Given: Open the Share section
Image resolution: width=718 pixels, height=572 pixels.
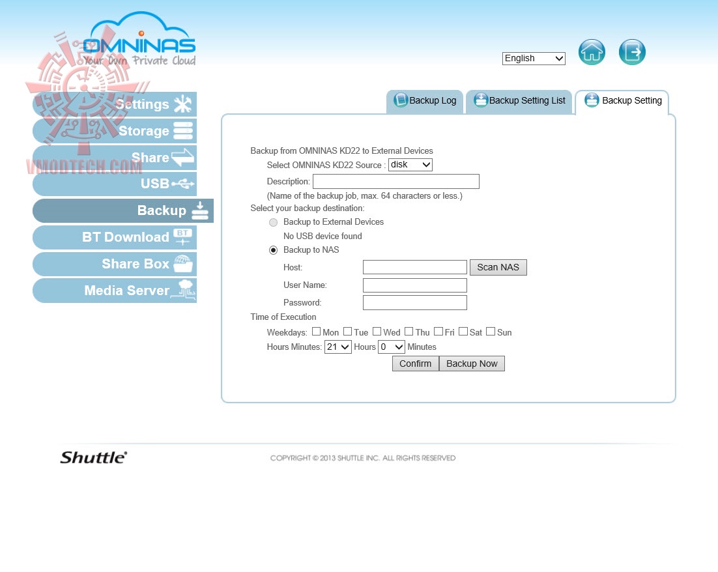Looking at the screenshot, I should 115,158.
